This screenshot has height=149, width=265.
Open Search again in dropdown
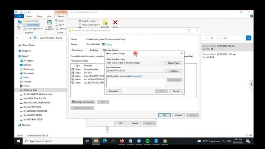pos(33,29)
